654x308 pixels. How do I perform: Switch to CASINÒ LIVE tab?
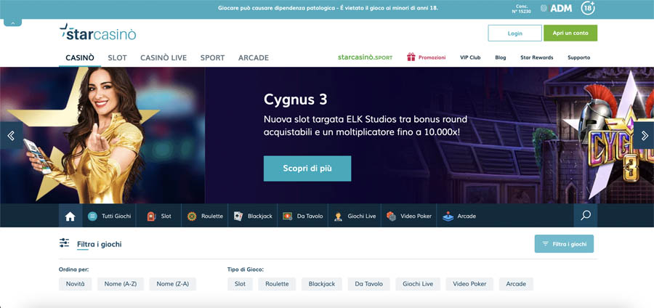[x=163, y=58]
